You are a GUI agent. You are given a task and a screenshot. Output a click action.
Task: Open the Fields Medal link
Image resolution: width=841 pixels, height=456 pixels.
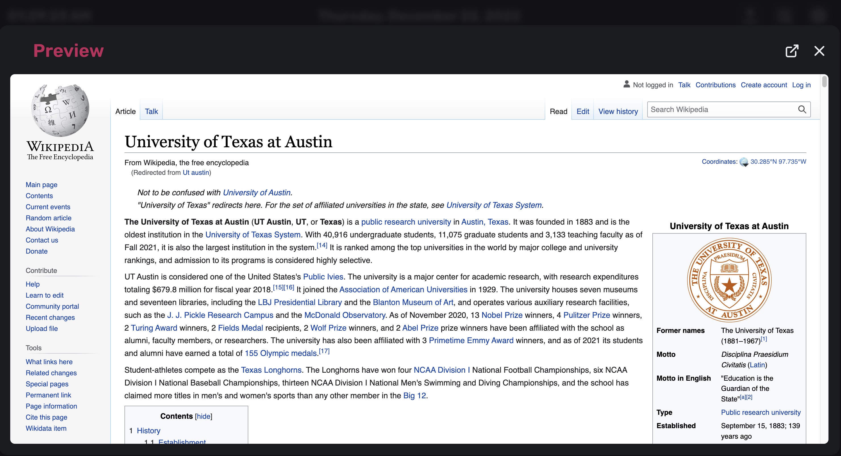(x=240, y=328)
